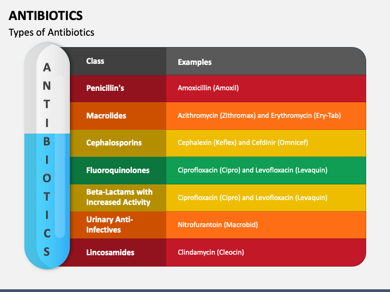The height and width of the screenshot is (292, 390).
Task: Click the Cephalosporins class cell
Action: click(118, 143)
